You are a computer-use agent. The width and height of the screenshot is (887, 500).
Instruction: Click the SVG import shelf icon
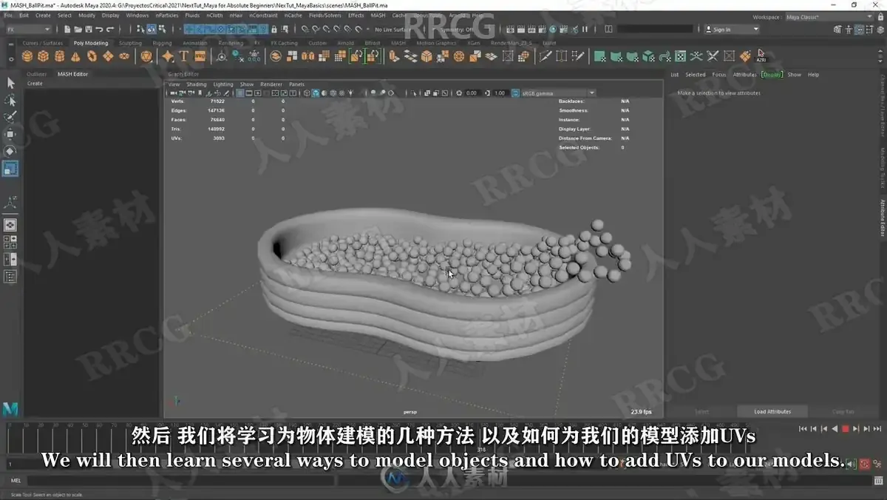[200, 56]
